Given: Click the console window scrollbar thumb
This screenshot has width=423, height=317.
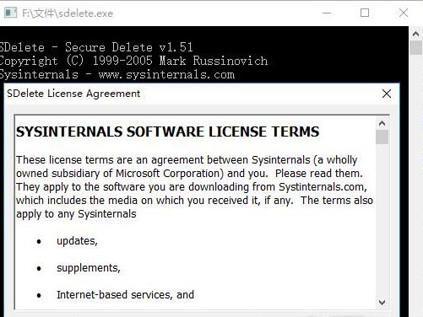Looking at the screenshot, I should 415,48.
